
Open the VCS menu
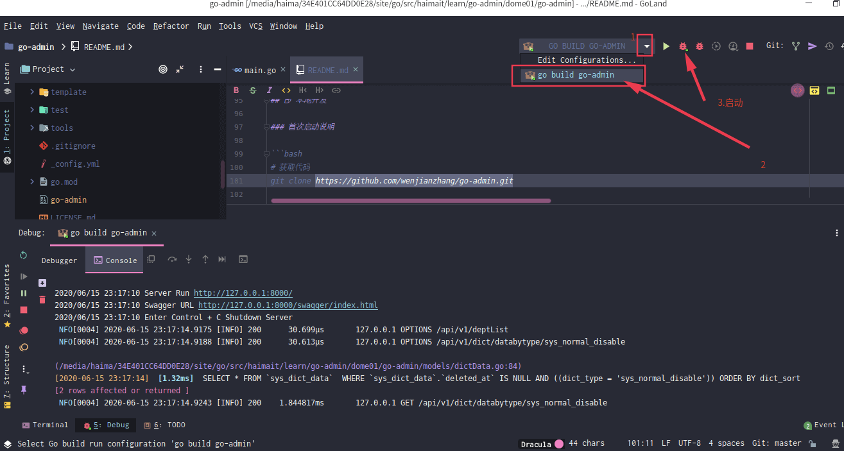point(256,26)
